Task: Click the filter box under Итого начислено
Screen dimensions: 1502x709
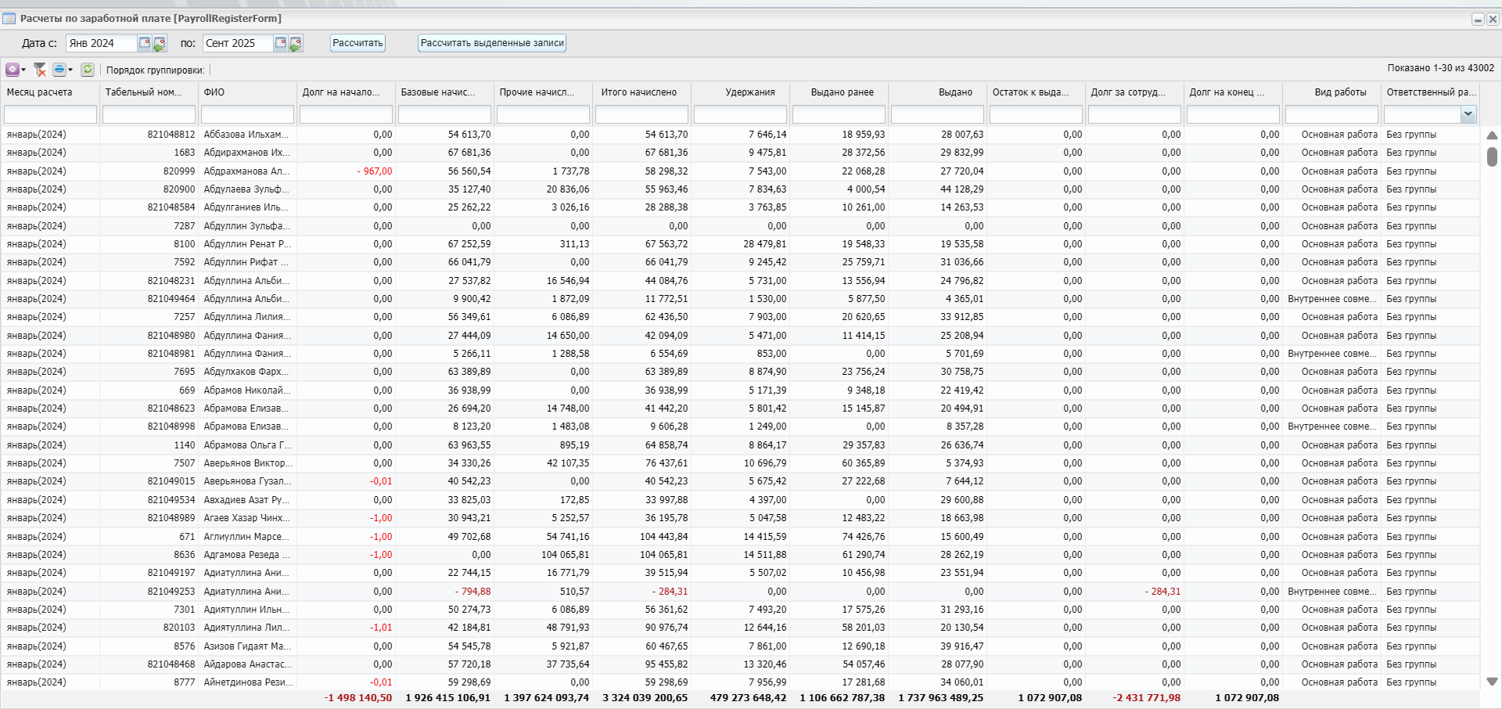Action: (641, 114)
